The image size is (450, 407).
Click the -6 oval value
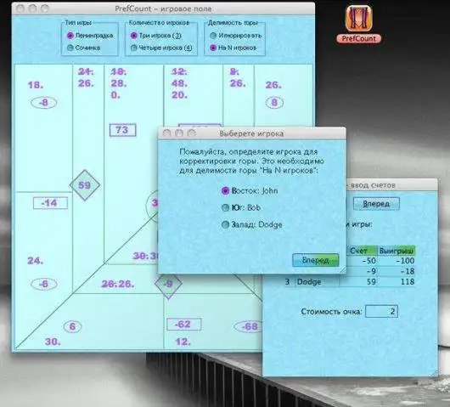coord(44,284)
